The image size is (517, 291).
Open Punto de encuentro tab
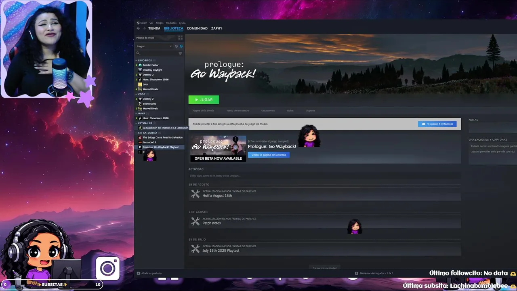[238, 110]
